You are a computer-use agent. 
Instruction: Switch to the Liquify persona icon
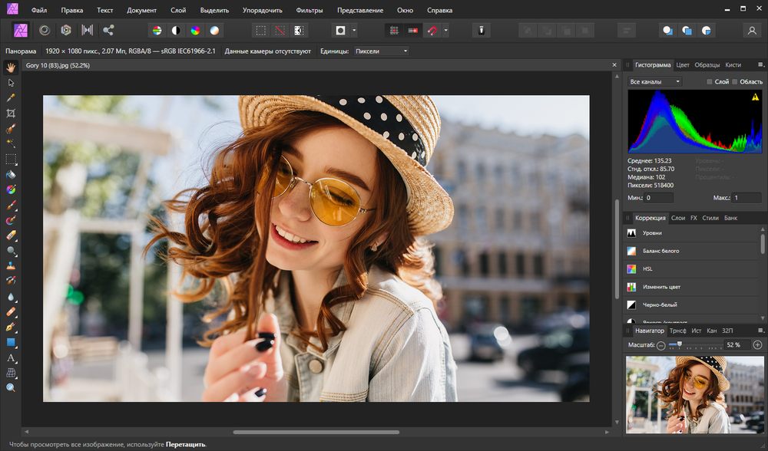tap(45, 31)
